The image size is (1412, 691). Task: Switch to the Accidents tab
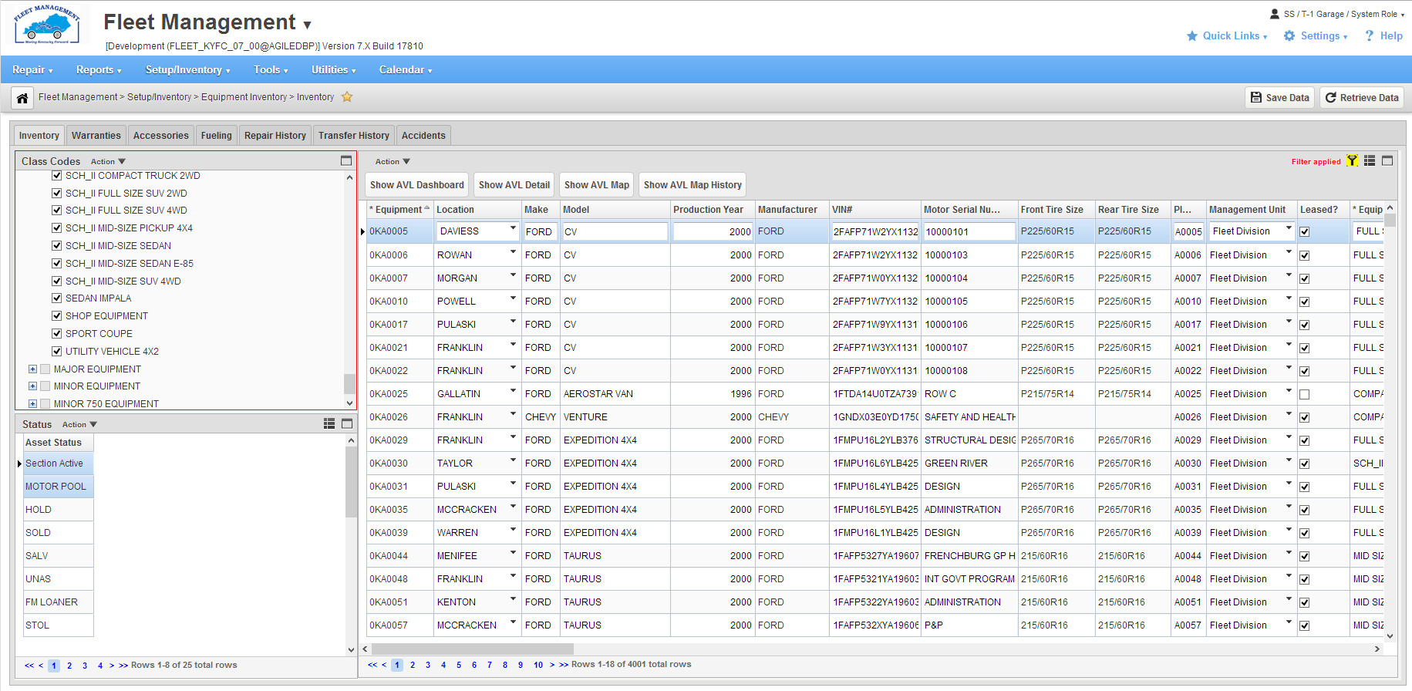423,136
